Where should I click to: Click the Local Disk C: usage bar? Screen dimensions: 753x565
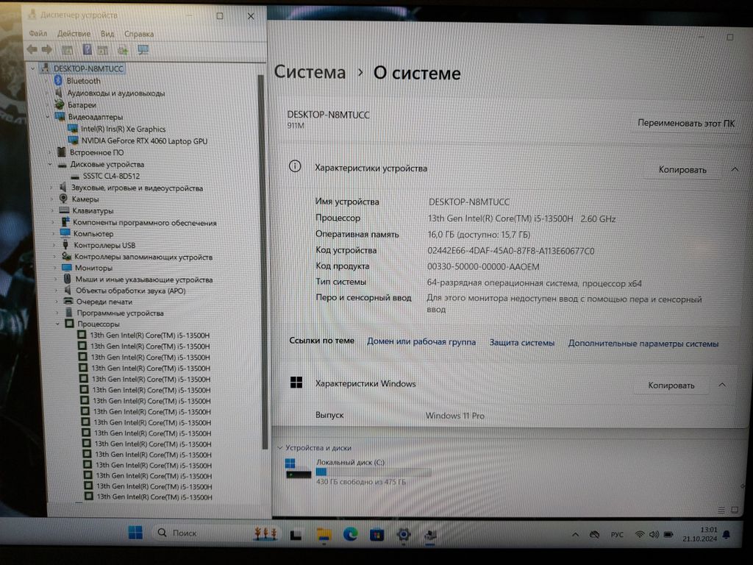373,472
